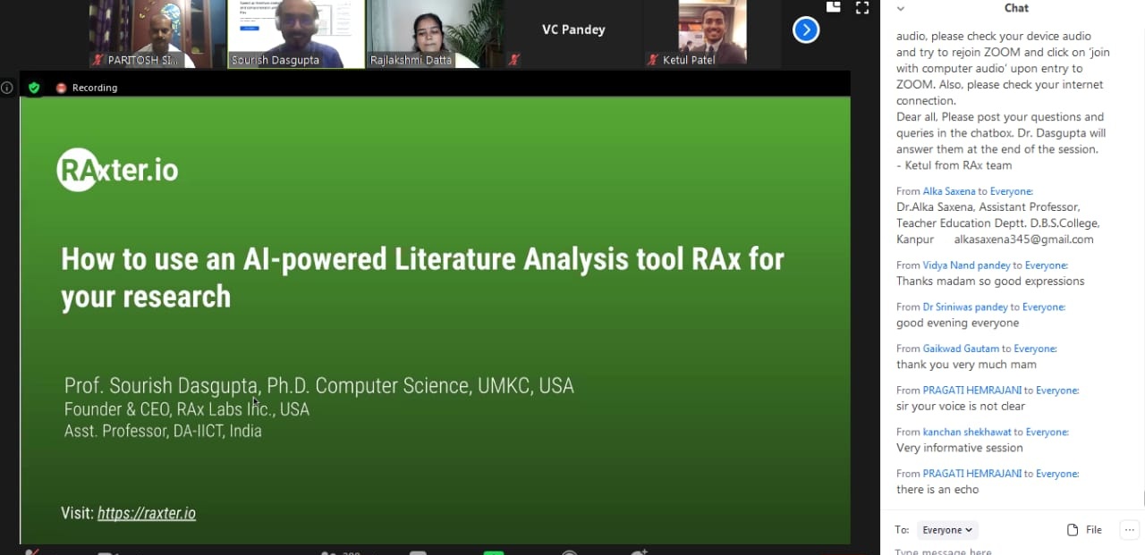The width and height of the screenshot is (1145, 555).
Task: Click the Chat panel title
Action: pyautogui.click(x=1017, y=8)
